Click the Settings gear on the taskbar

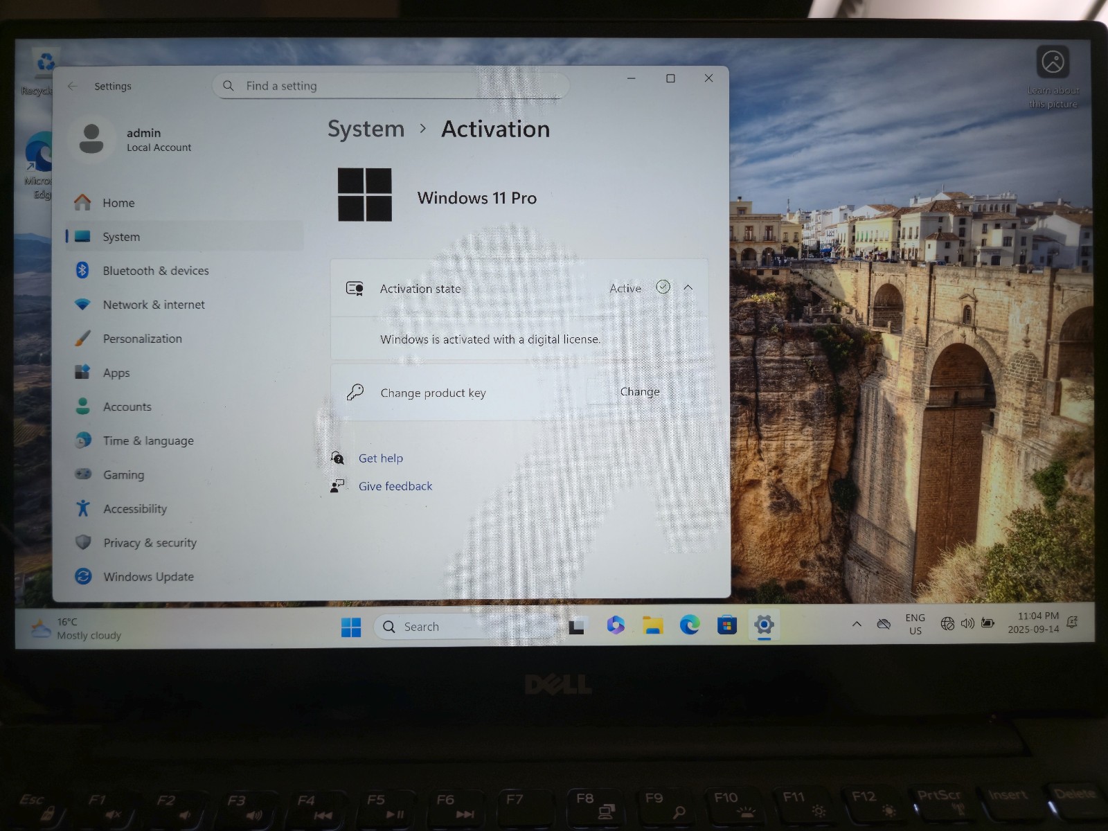point(764,625)
